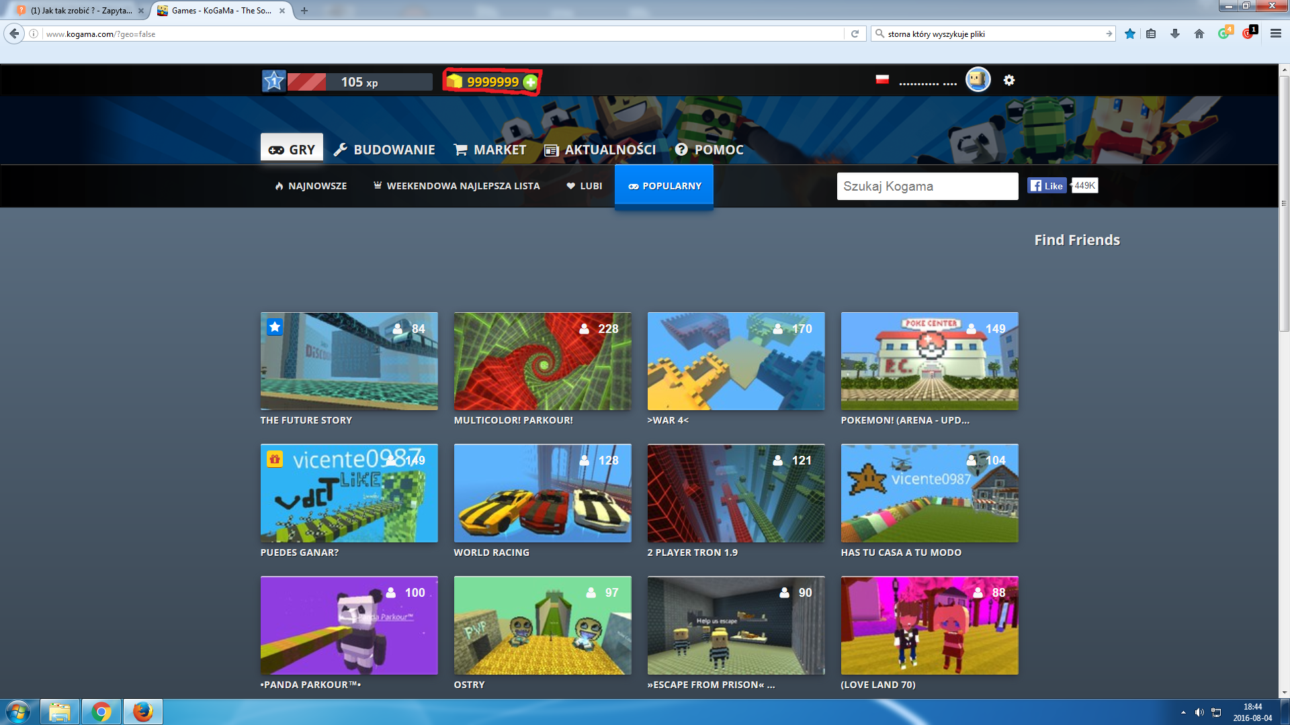
Task: Select the Weekendowa Najlepsza Lista tab
Action: pyautogui.click(x=456, y=186)
